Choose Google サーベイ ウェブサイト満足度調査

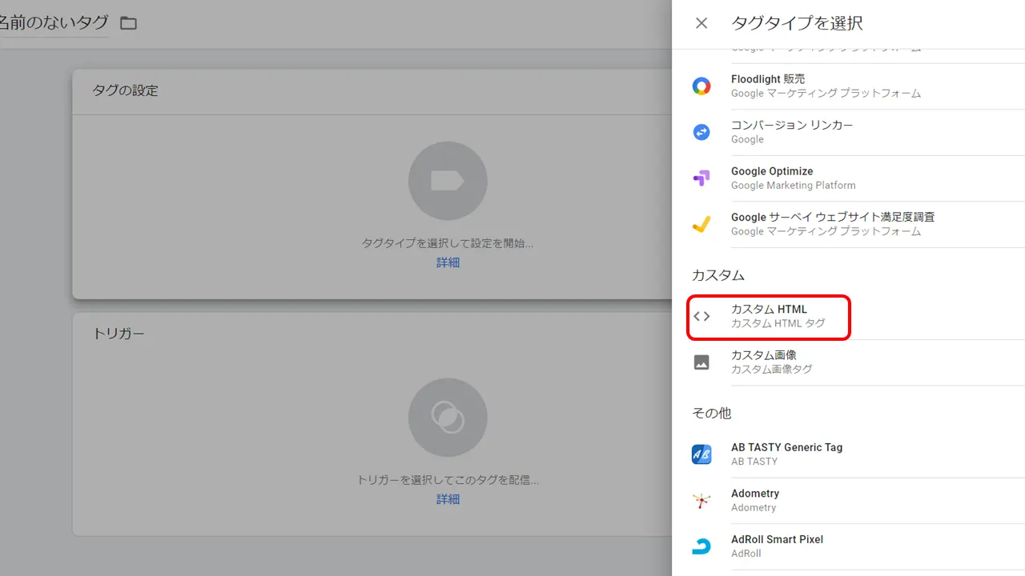tap(848, 224)
